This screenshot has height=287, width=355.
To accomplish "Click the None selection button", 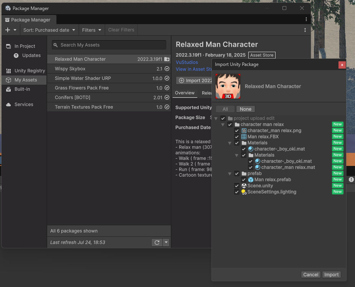I will pos(245,109).
